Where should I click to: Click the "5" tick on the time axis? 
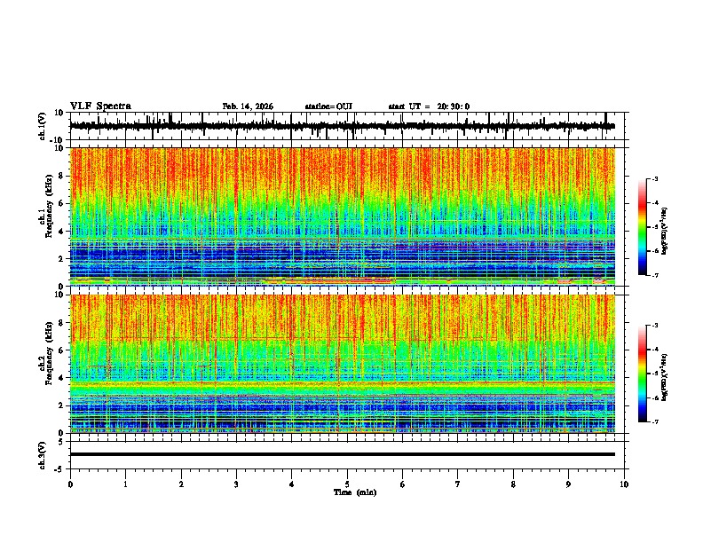click(347, 484)
